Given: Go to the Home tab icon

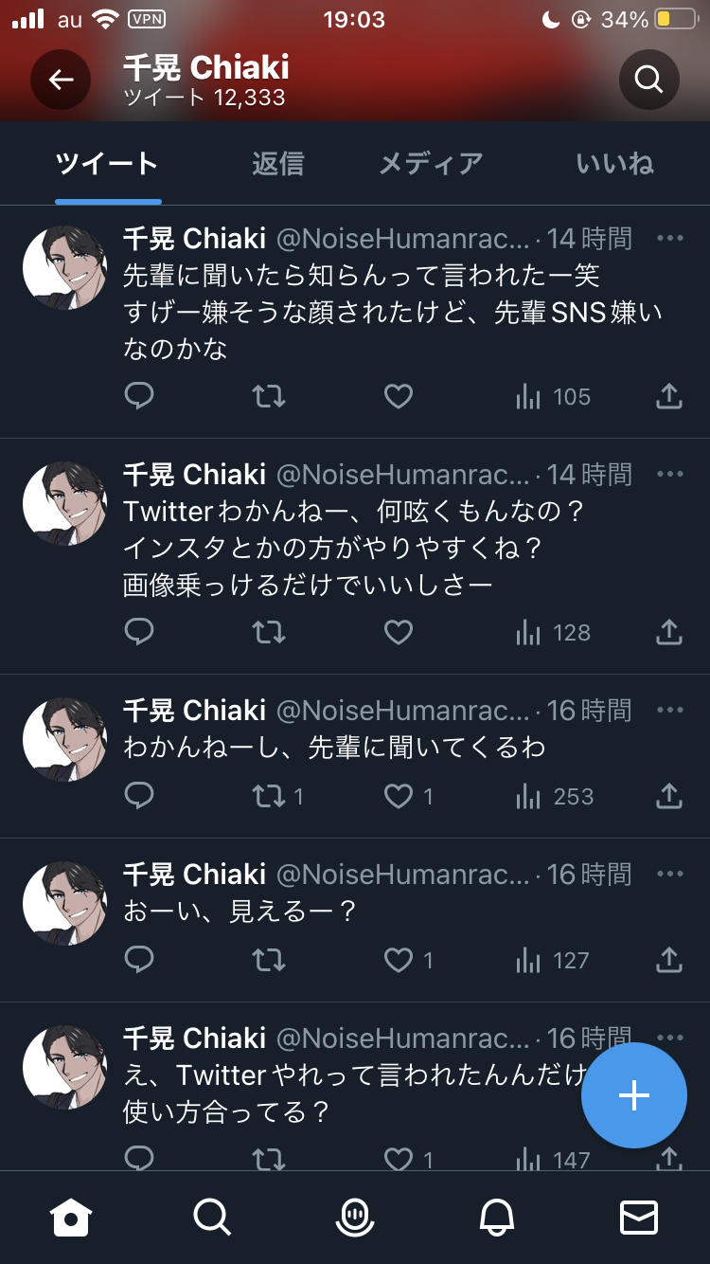Looking at the screenshot, I should point(71,1217).
